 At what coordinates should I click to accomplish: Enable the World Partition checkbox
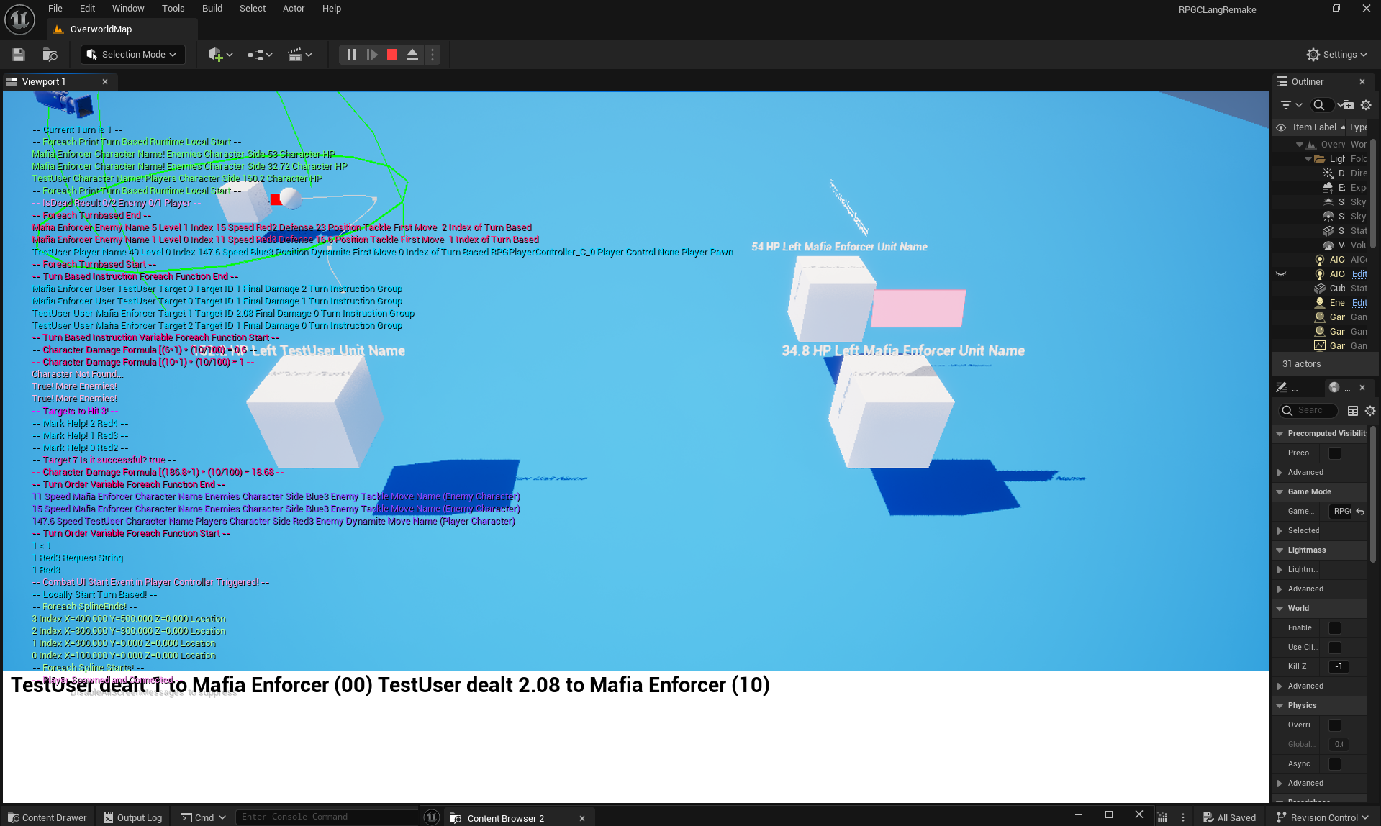point(1334,628)
